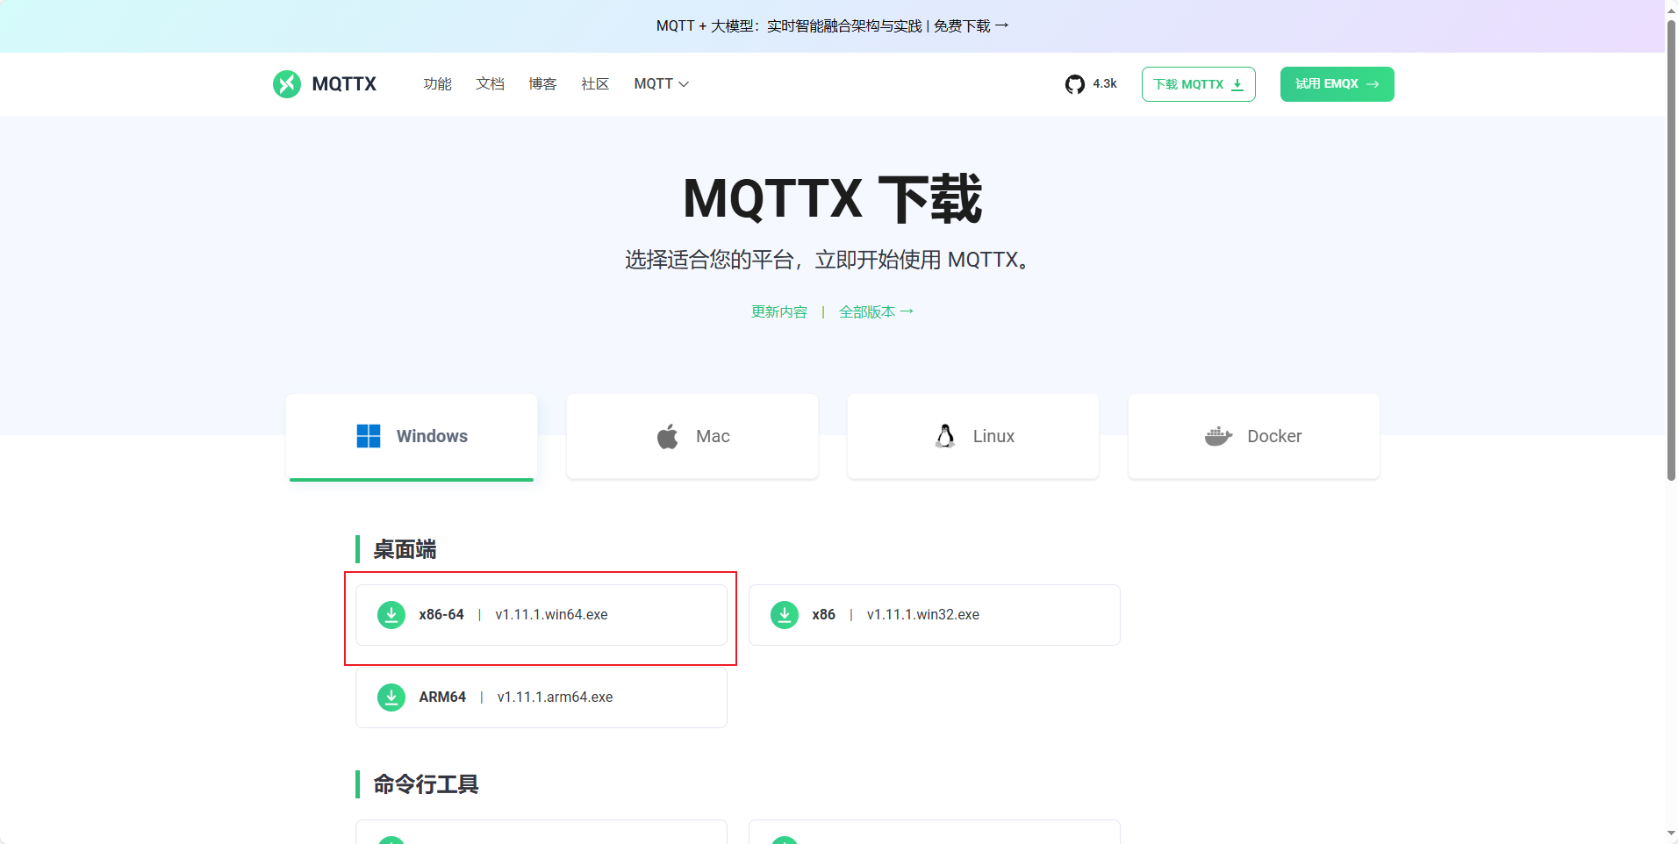
Task: Open the 博客 menu item
Action: click(542, 84)
